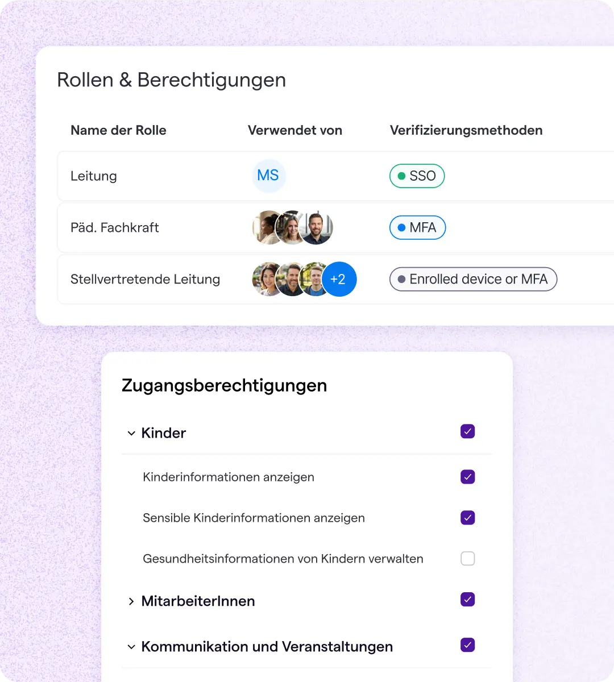
Task: Click the MFA verification badge
Action: point(417,227)
